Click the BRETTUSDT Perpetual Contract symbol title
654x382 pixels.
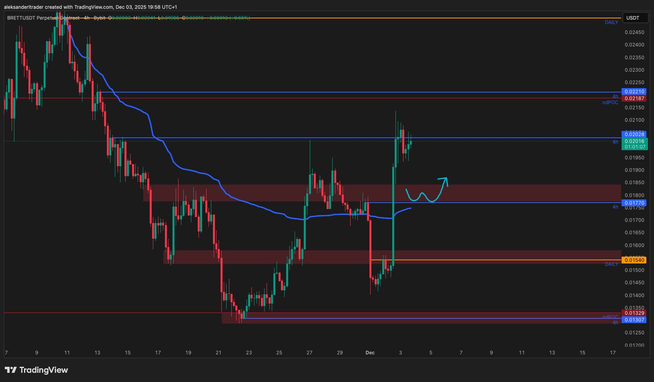[43, 18]
